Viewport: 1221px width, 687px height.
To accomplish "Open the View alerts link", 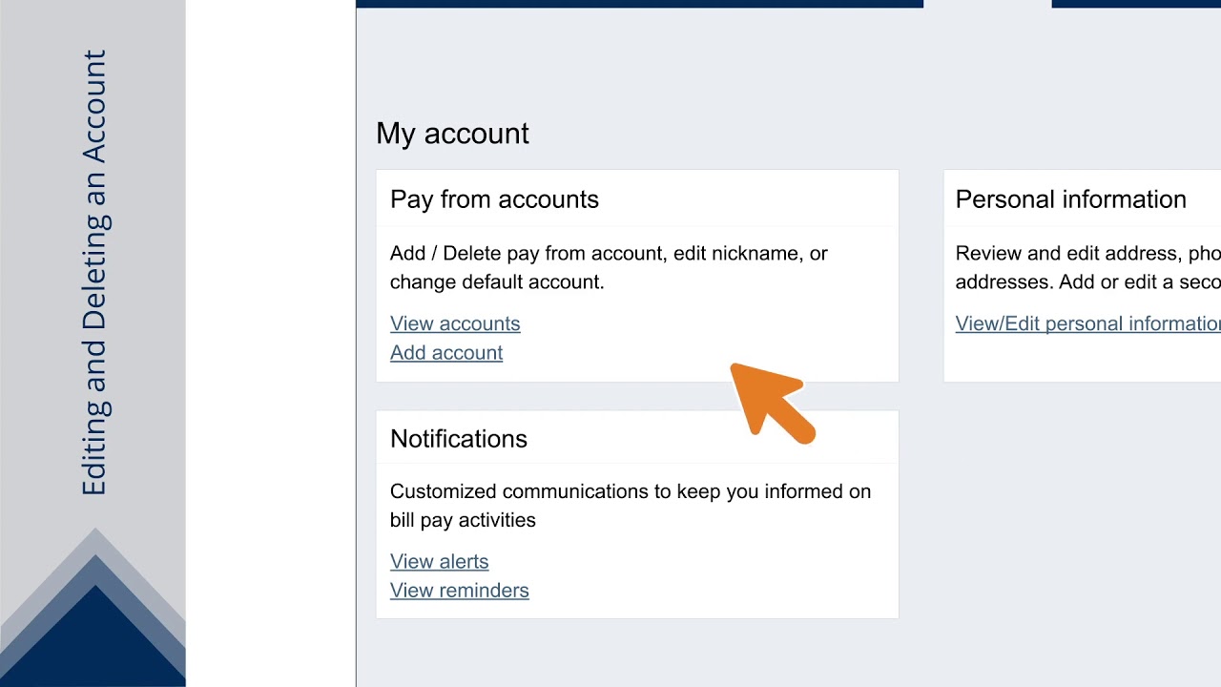I will (439, 561).
